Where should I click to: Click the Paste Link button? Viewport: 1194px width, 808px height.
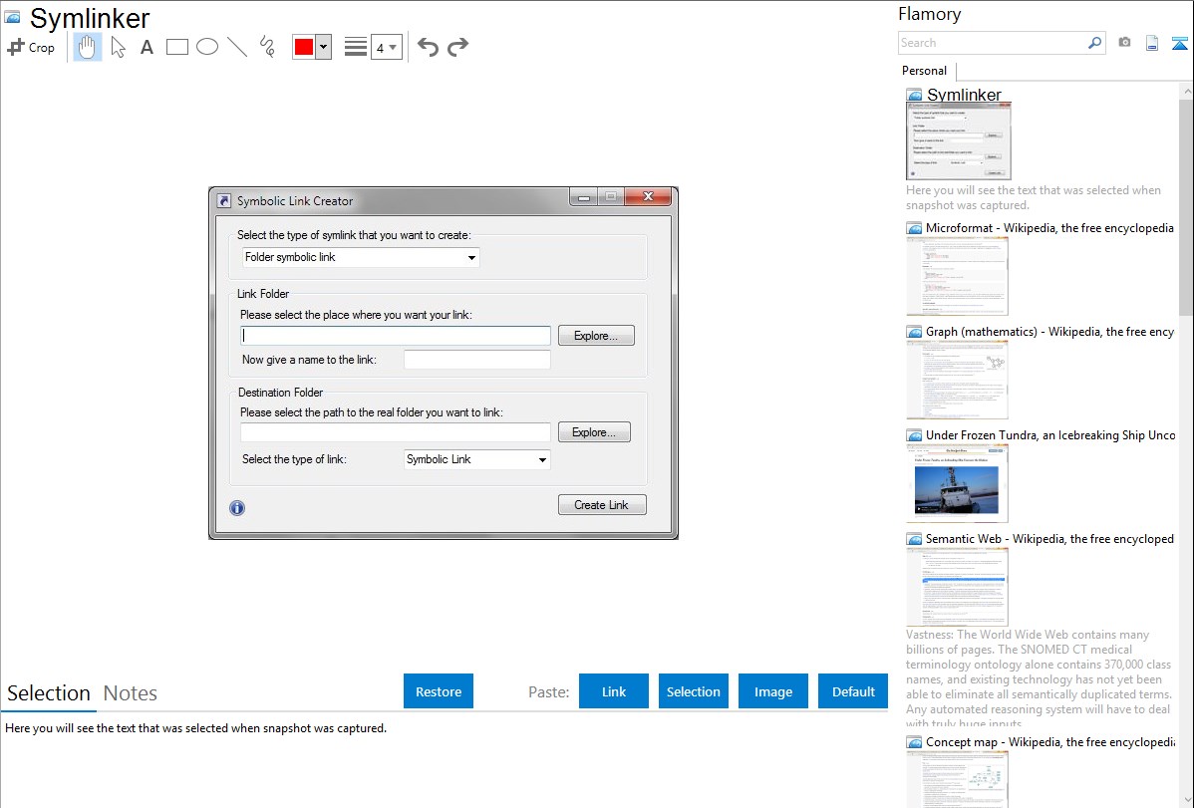pyautogui.click(x=614, y=691)
